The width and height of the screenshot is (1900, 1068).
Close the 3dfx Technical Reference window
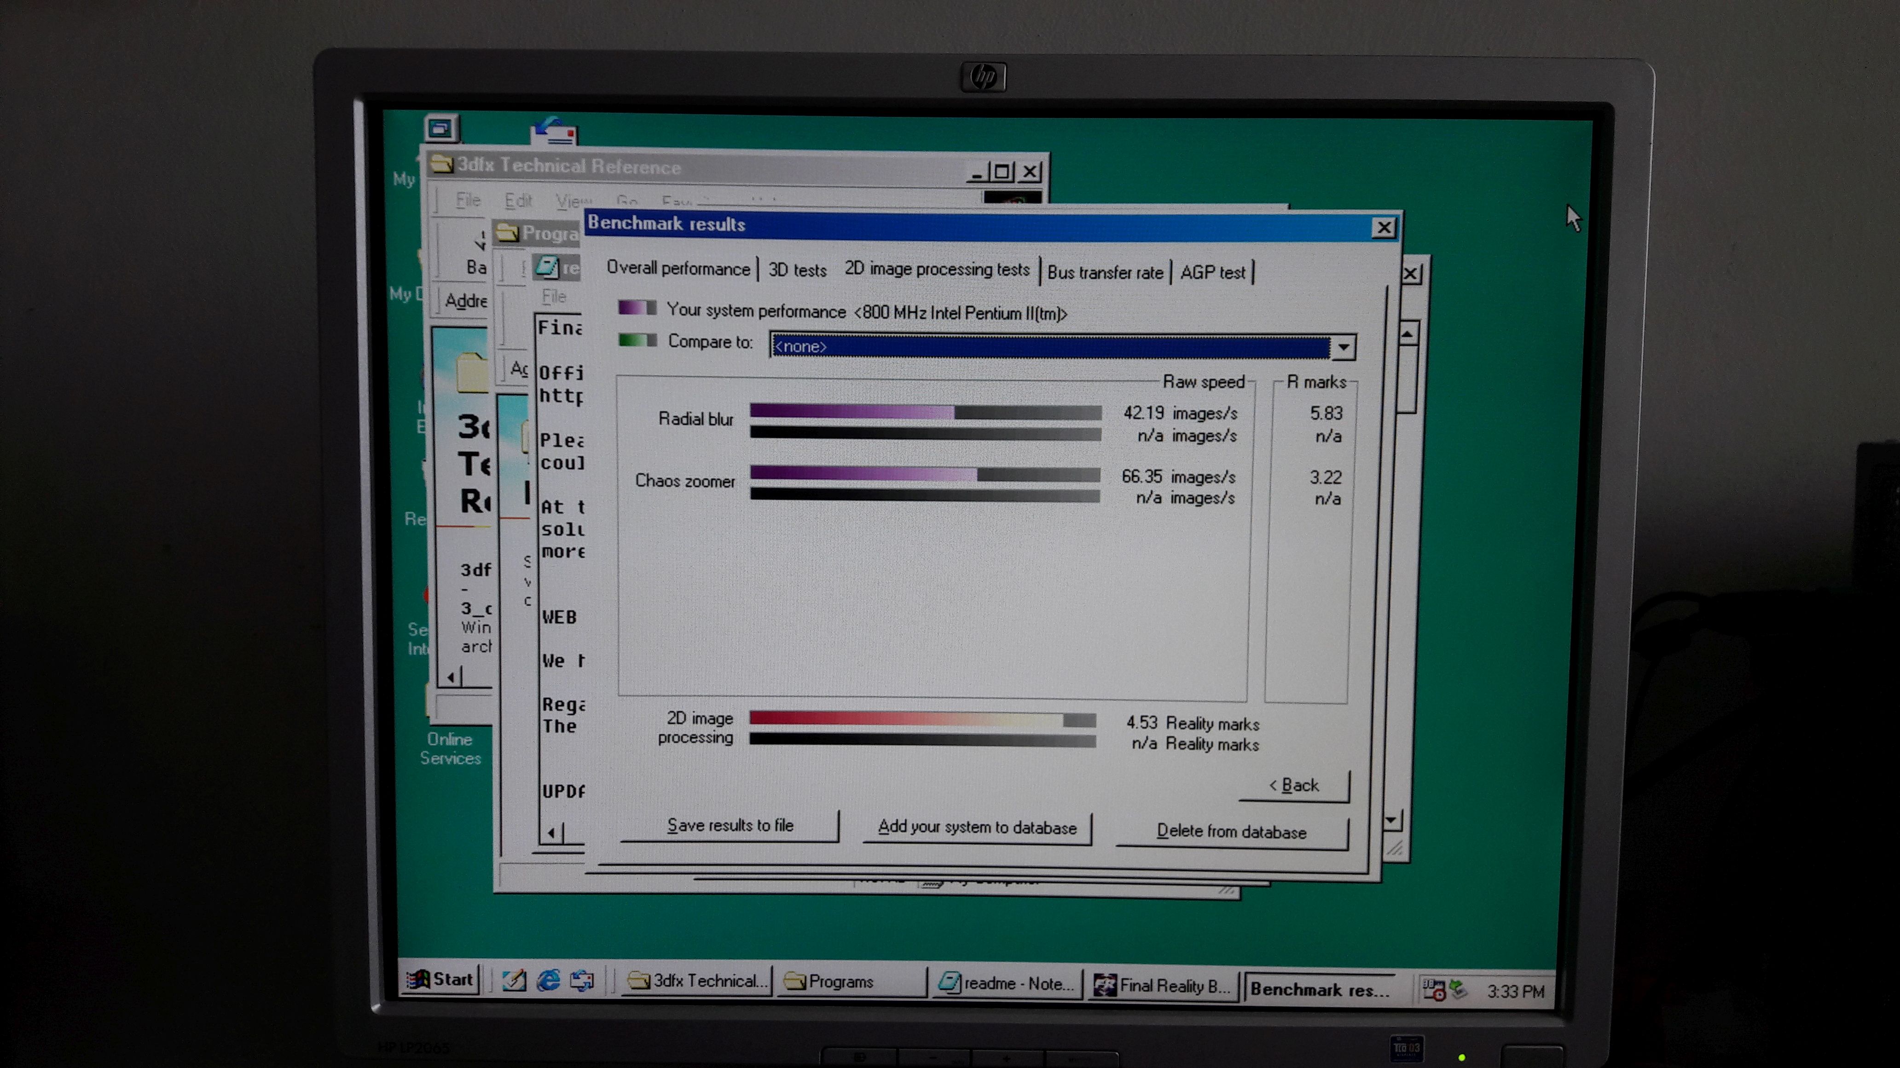tap(1030, 172)
